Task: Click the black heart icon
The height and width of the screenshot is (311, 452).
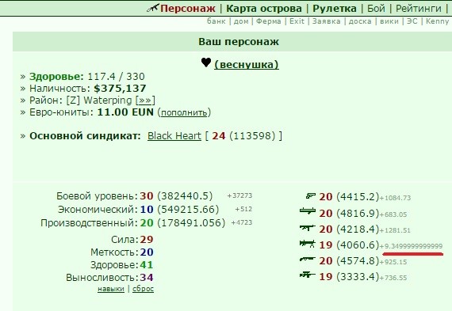Action: pyautogui.click(x=206, y=63)
